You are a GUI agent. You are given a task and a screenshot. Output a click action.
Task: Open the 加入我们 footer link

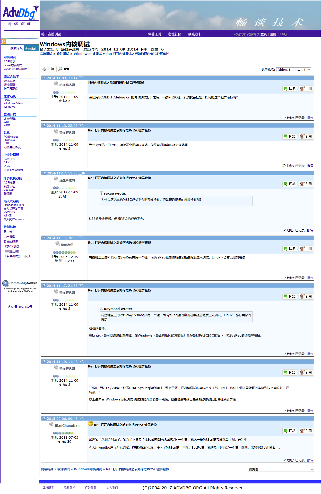pos(112,488)
